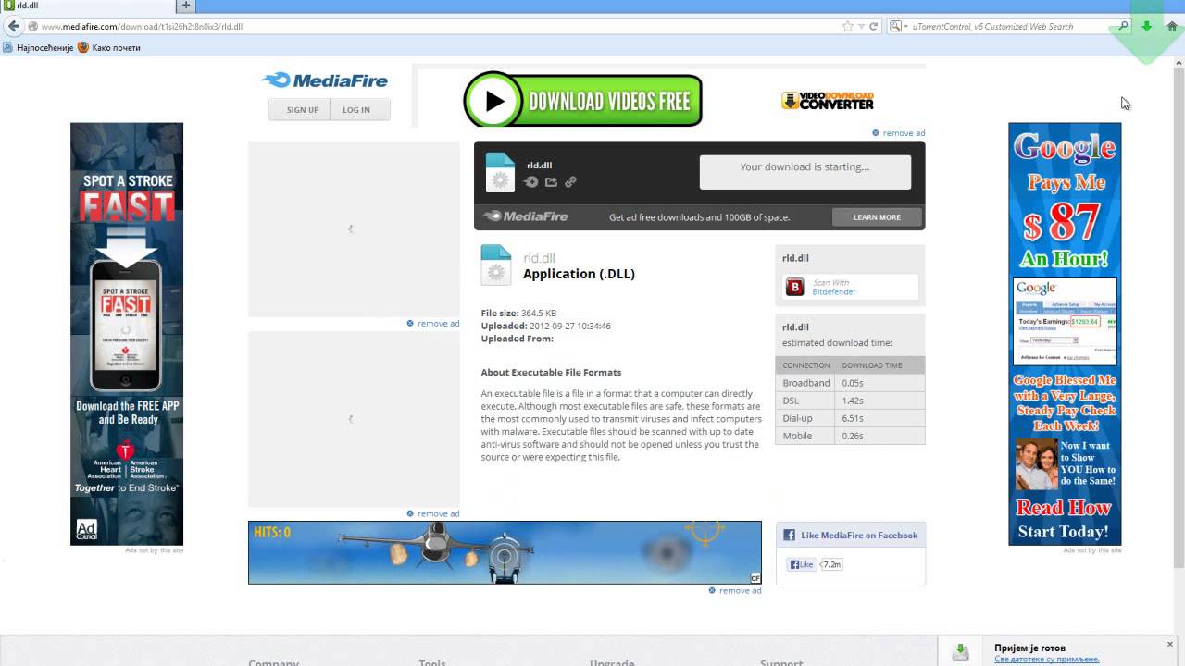Open a new browser tab with the plus button
The height and width of the screenshot is (666, 1185).
coord(186,6)
